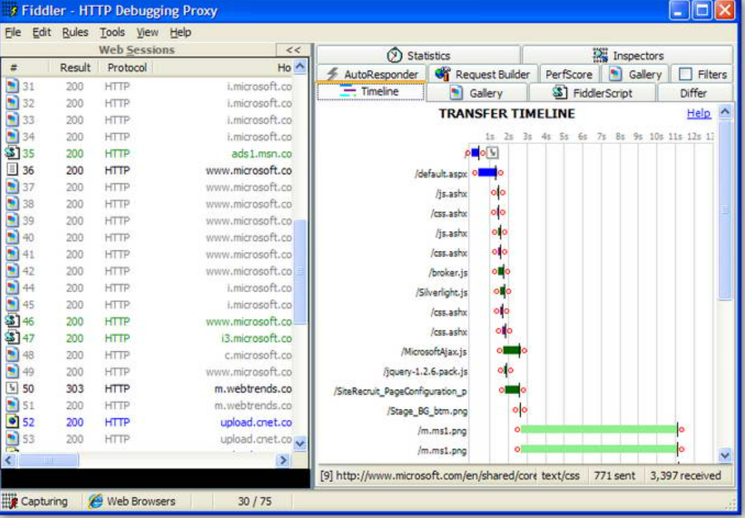This screenshot has height=518, width=745.
Task: Sort sessions by the Result column header
Action: point(76,68)
